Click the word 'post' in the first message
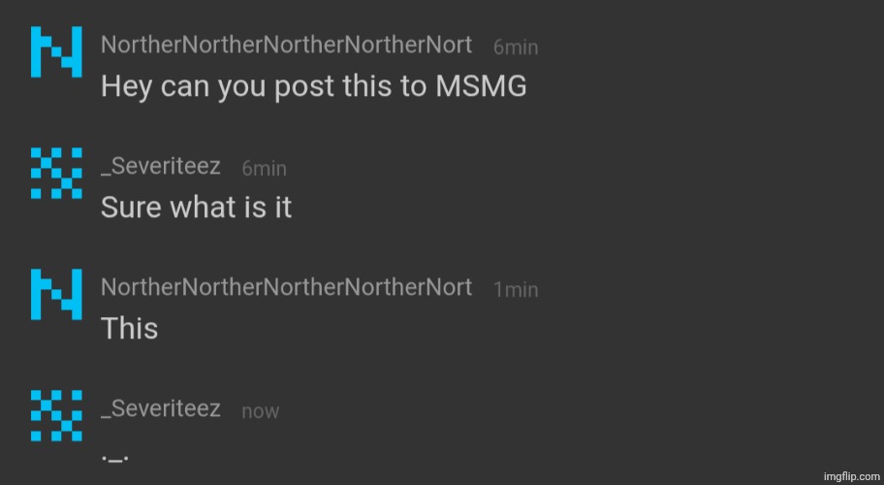 [x=304, y=86]
